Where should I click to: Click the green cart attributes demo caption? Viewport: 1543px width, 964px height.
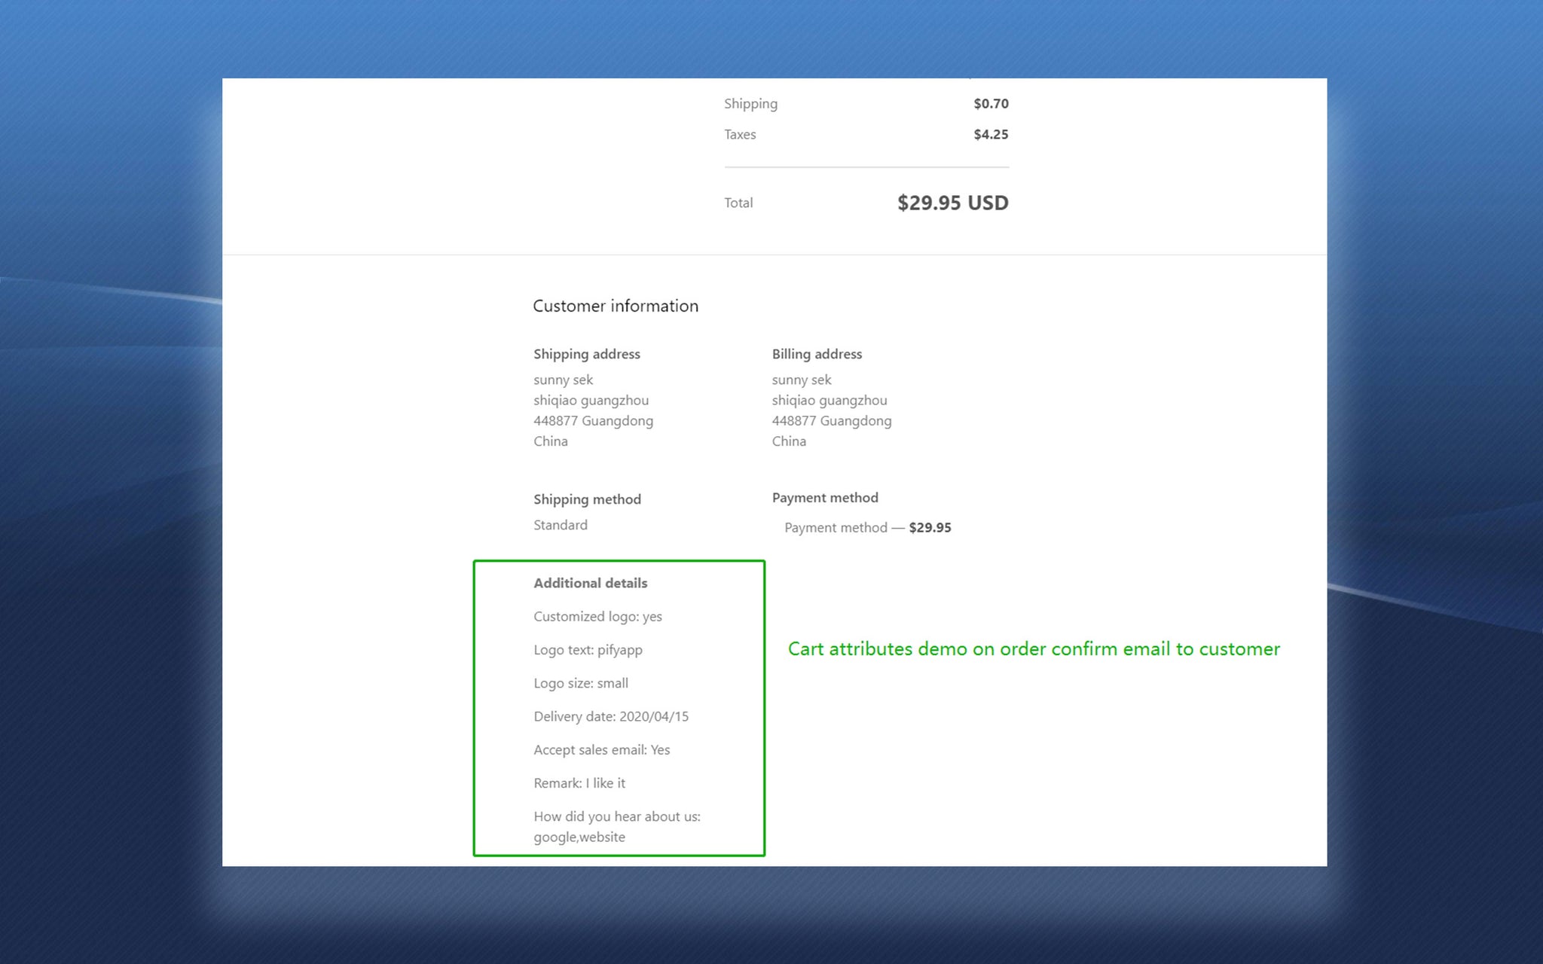[1033, 649]
